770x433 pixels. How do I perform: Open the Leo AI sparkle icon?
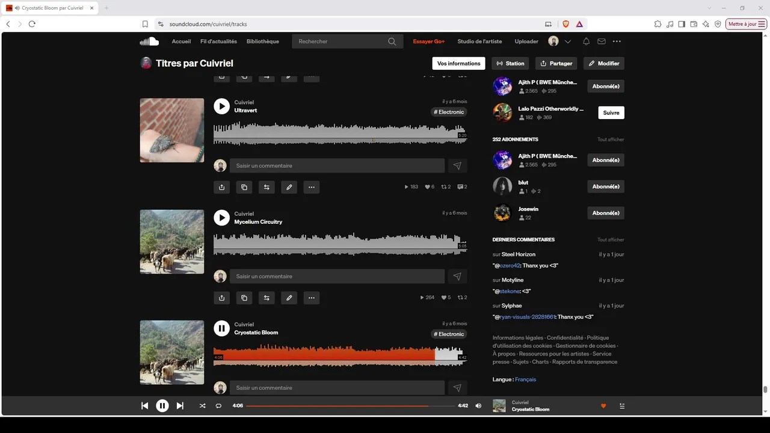pyautogui.click(x=706, y=24)
